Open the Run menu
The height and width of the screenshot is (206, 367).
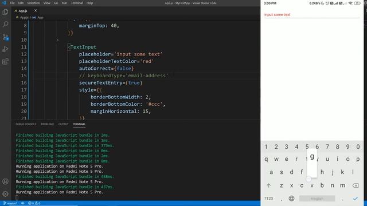tap(64, 3)
